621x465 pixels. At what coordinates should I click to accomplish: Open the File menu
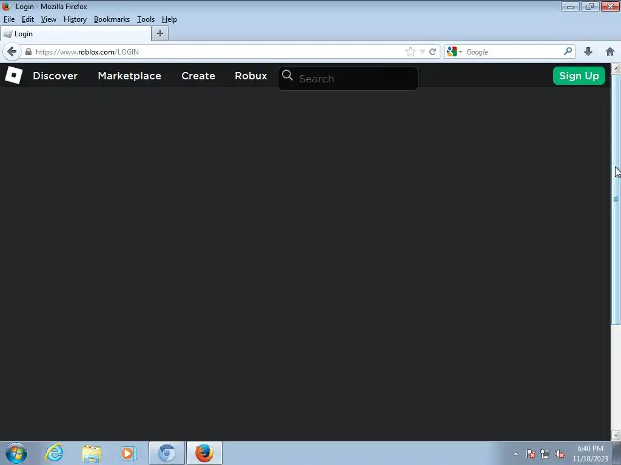tap(8, 19)
